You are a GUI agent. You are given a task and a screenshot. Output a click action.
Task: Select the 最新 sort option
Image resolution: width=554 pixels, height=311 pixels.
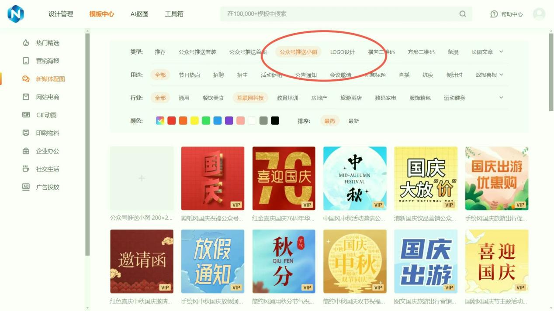click(x=353, y=121)
